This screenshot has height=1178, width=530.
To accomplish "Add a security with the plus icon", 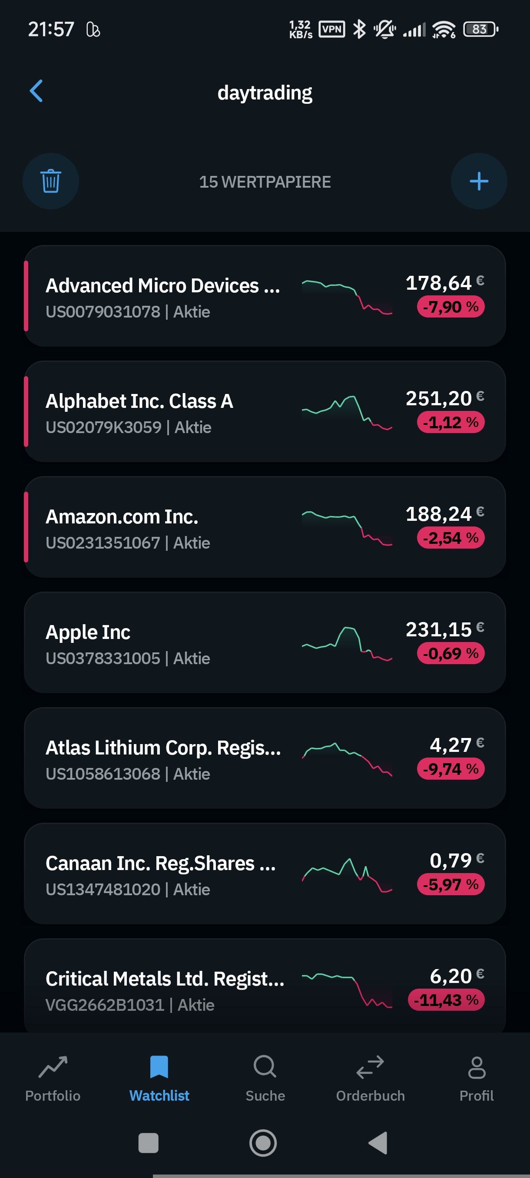I will click(478, 181).
